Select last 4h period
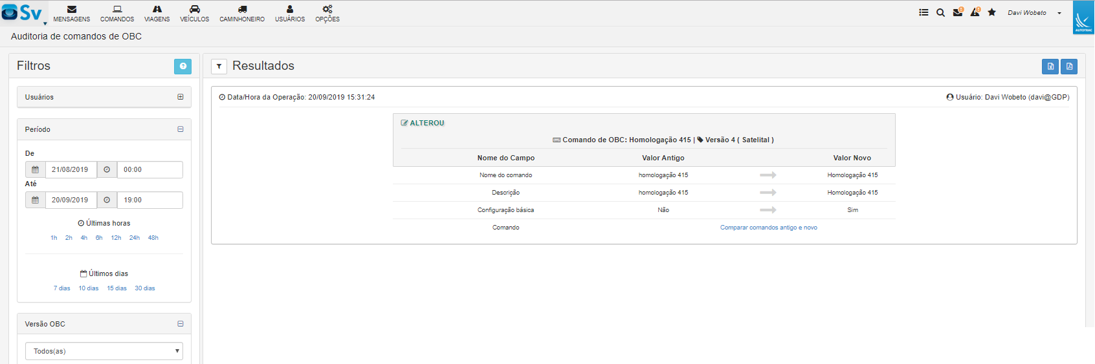 [84, 238]
